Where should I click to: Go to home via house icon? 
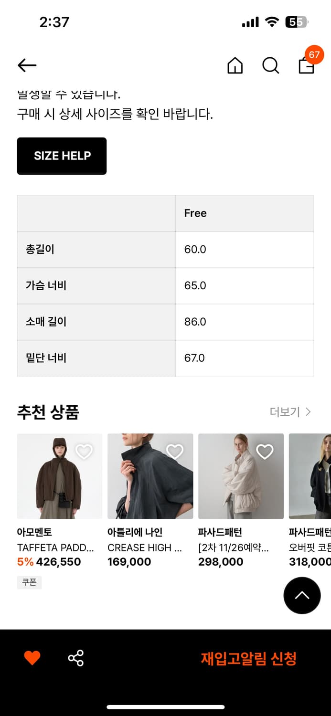coord(235,65)
